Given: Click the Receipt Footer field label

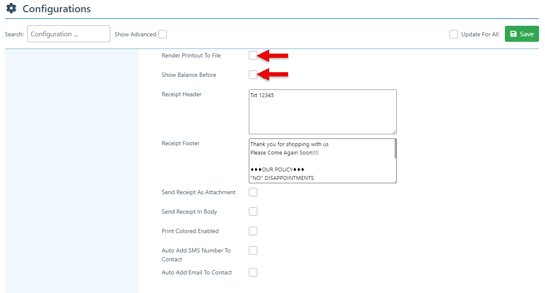Looking at the screenshot, I should click(180, 143).
